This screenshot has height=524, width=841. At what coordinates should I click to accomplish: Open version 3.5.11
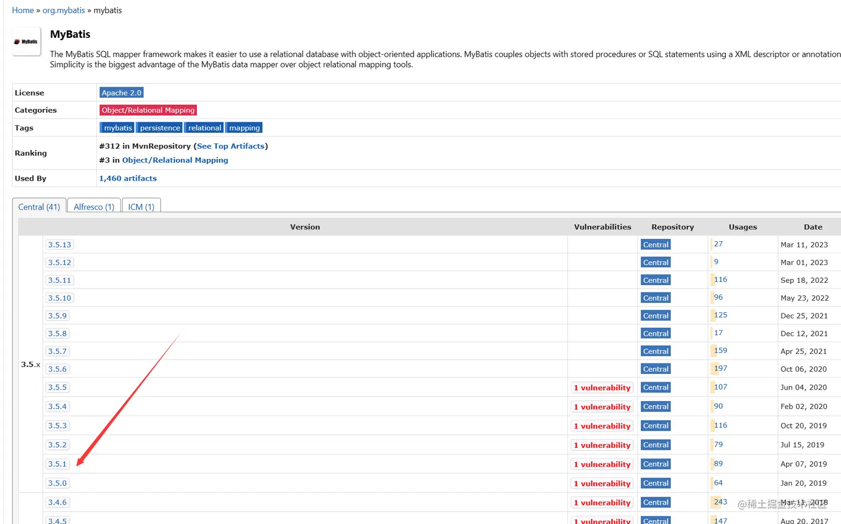tap(60, 280)
